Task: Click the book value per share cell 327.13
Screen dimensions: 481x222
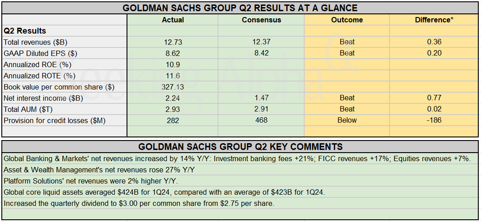Action: 173,87
